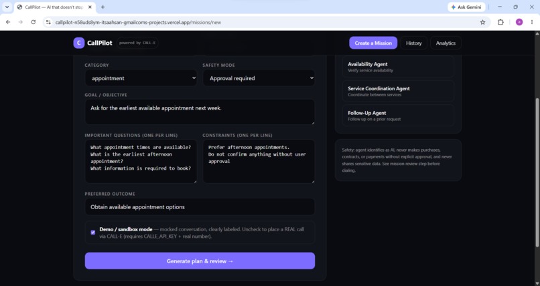Open site information icon in address bar
The image size is (540, 286).
click(x=48, y=22)
